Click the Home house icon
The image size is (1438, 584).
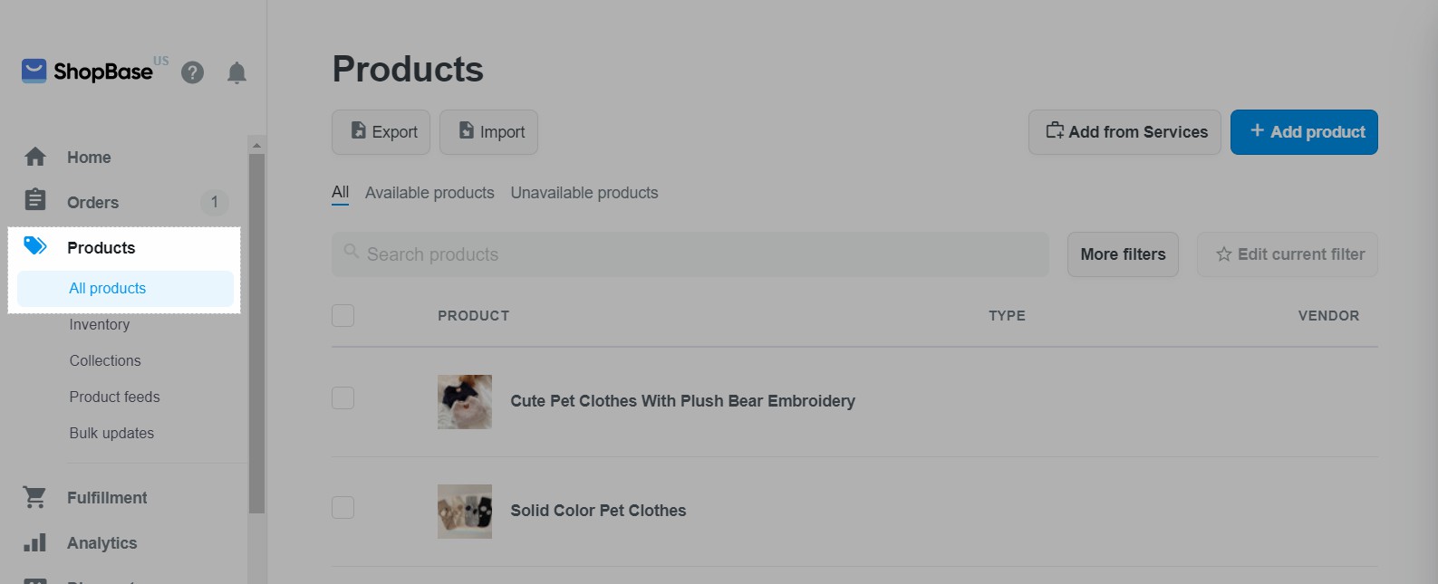click(35, 157)
